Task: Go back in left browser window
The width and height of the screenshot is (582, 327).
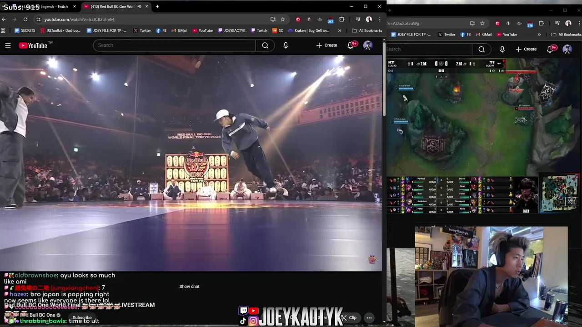Action: (x=4, y=19)
